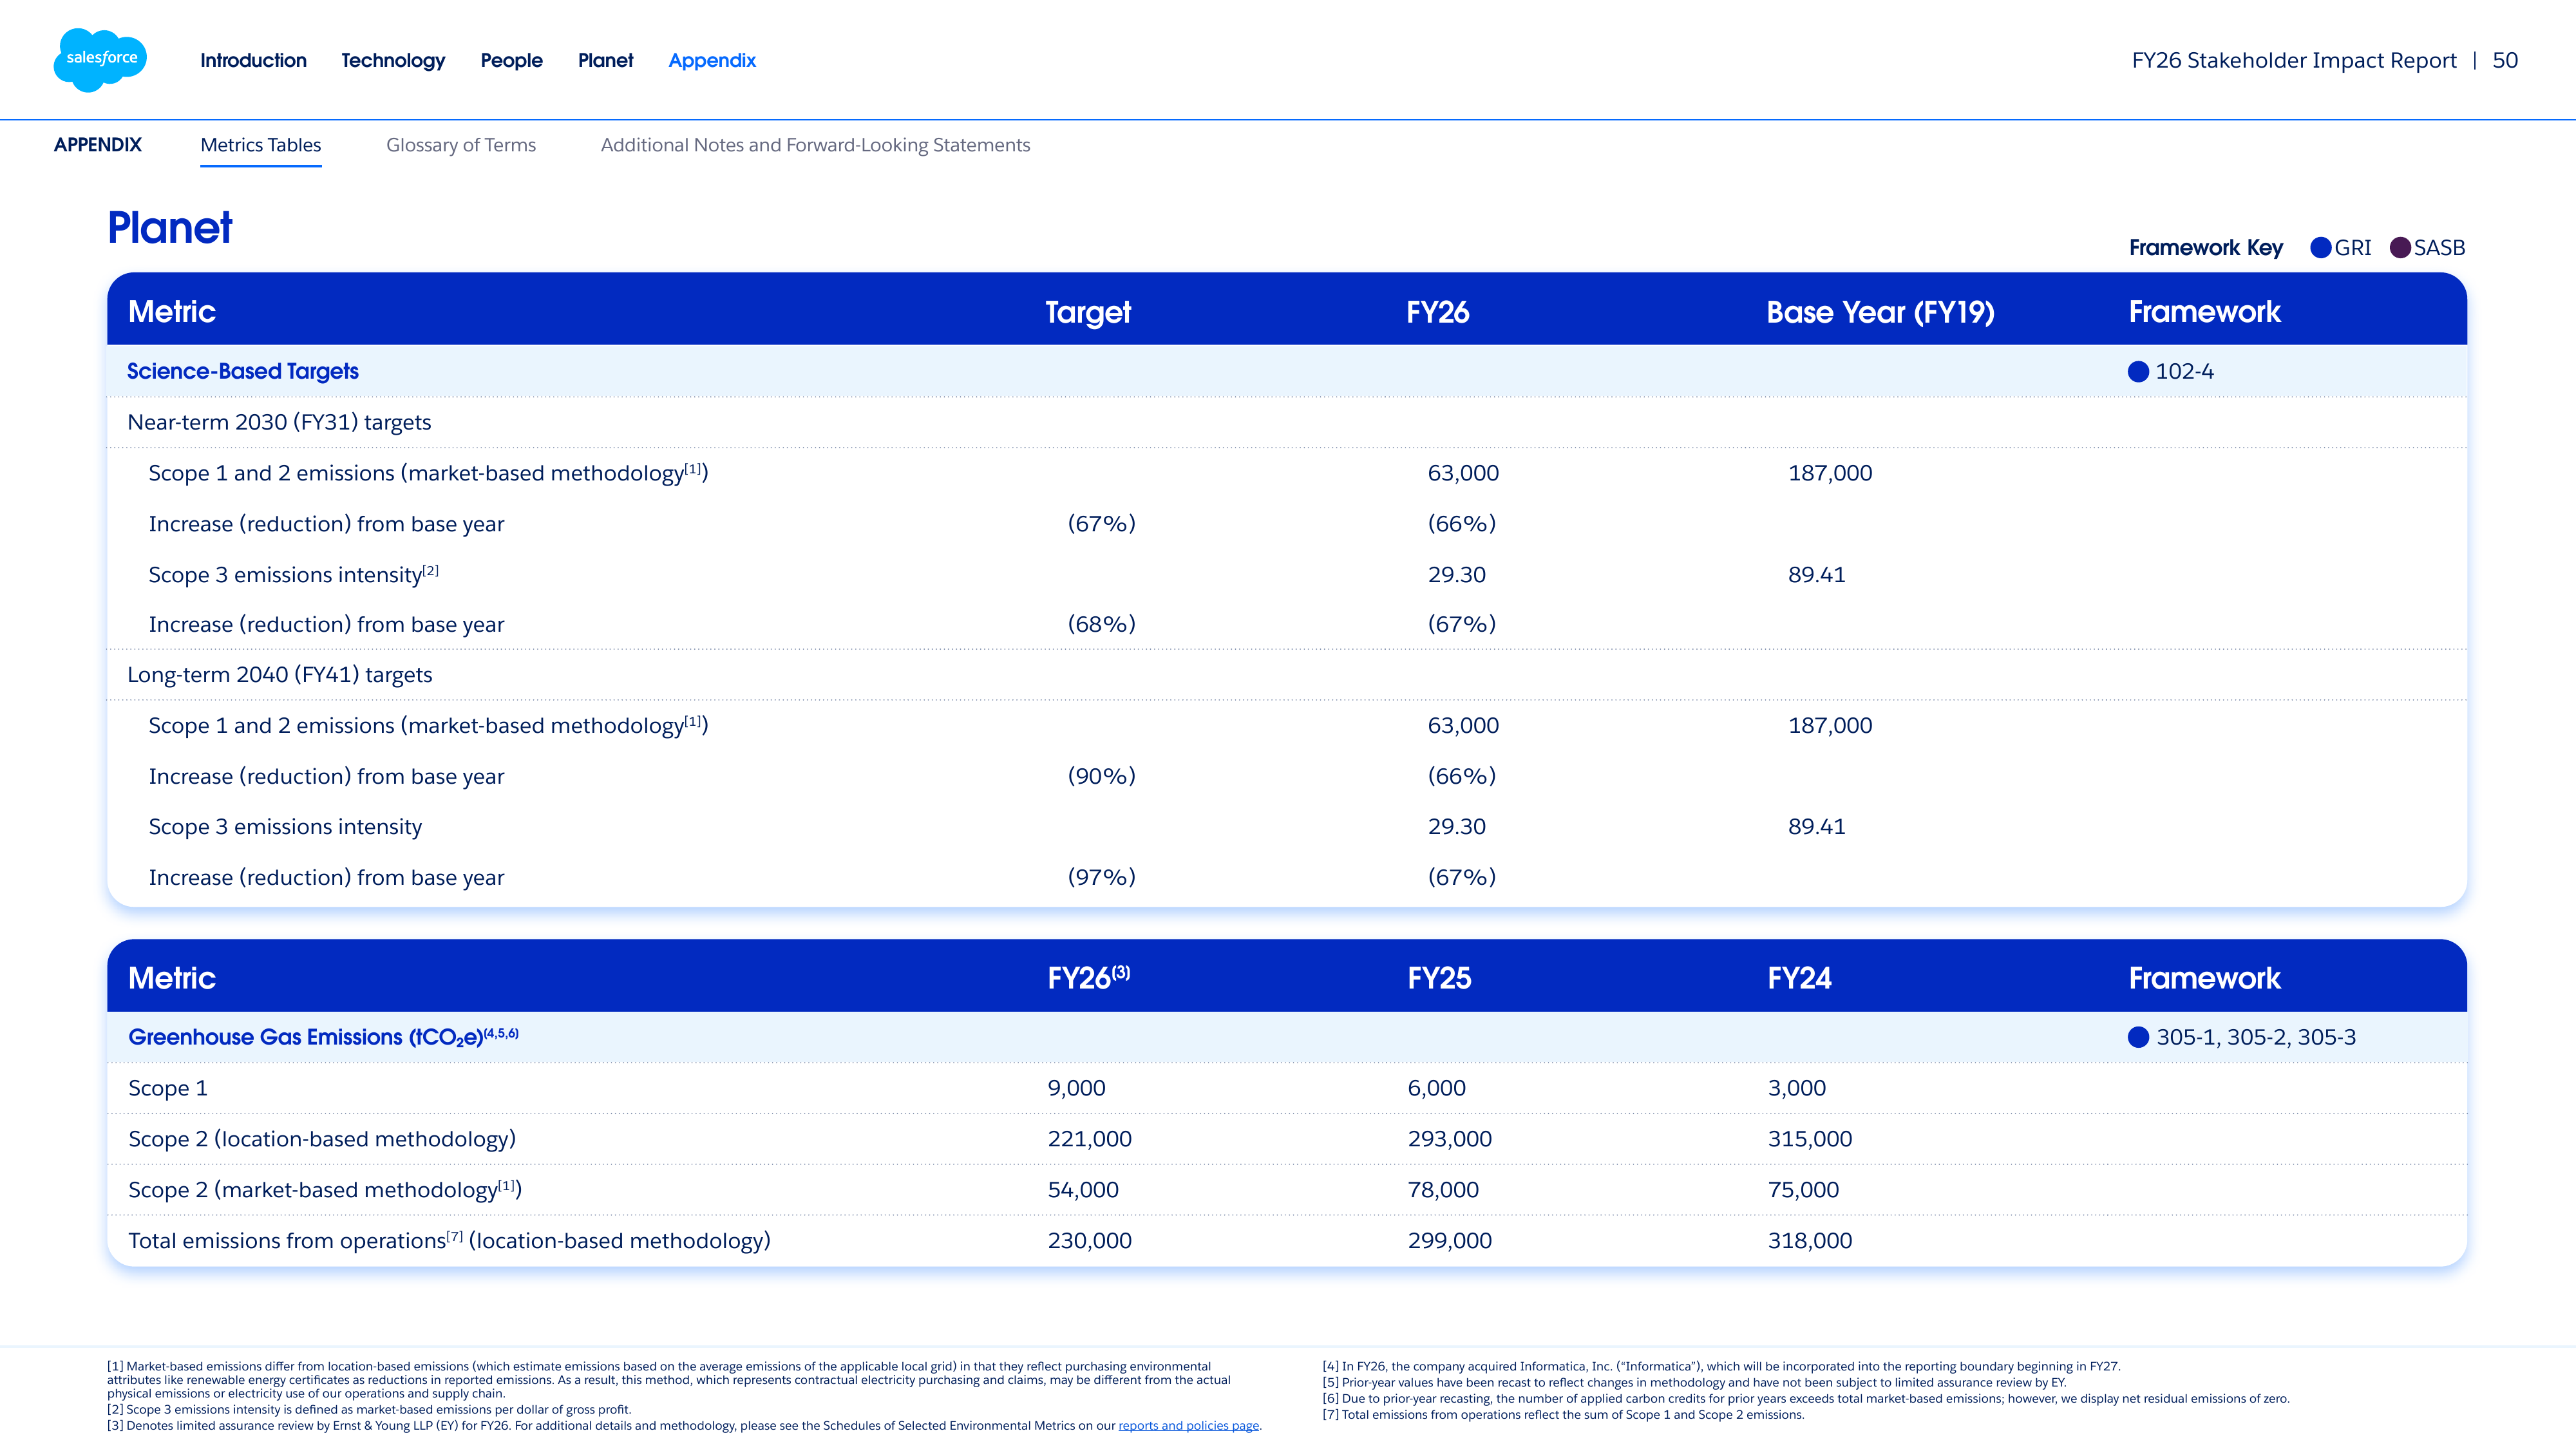Click the Long-term 2040 (FY41) targets row
This screenshot has height=1449, width=2576.
(x=1287, y=675)
